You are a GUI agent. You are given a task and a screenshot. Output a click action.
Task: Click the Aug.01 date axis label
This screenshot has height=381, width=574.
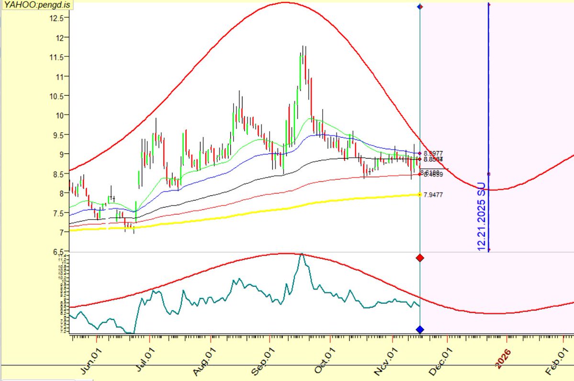[x=204, y=361]
